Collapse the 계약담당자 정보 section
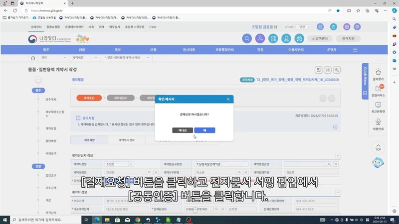The image size is (399, 224). click(x=338, y=155)
